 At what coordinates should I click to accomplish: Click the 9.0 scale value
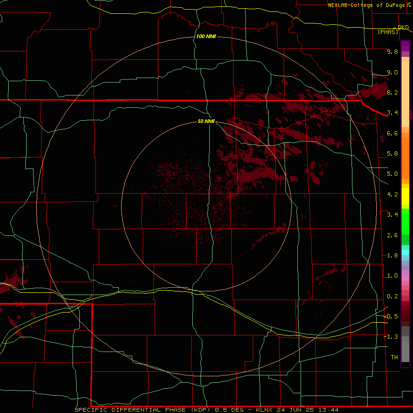(x=392, y=72)
